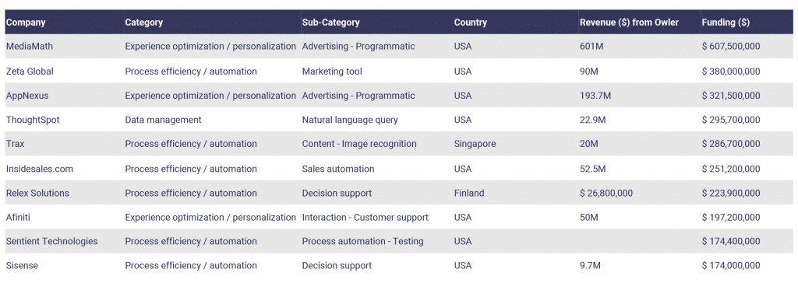Click the ThoughtSpot row name
798x290 pixels.
[33, 120]
